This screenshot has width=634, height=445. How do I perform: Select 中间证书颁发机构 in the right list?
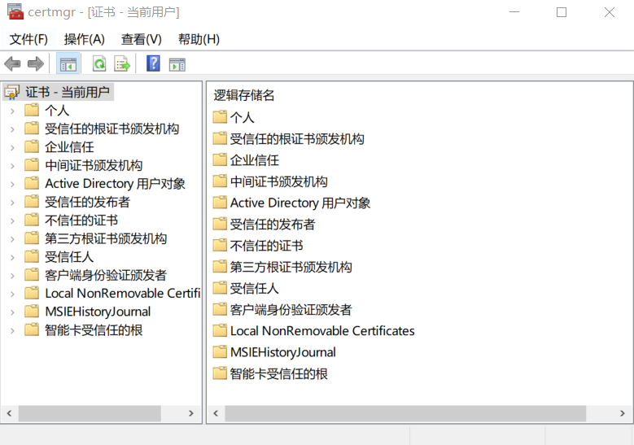[x=279, y=181]
